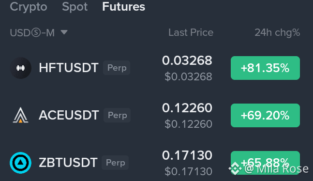
Task: Select the Futures tab
Action: [x=123, y=7]
